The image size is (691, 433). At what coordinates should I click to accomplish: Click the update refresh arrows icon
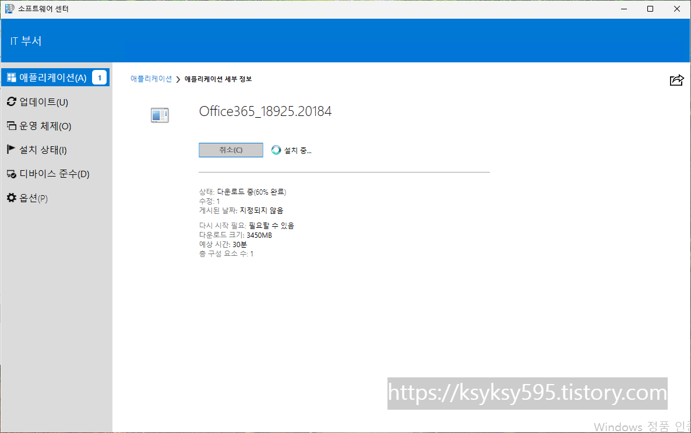click(x=12, y=102)
